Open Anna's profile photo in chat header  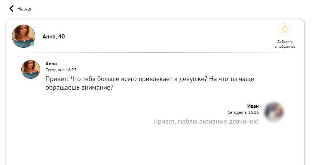coord(24,36)
